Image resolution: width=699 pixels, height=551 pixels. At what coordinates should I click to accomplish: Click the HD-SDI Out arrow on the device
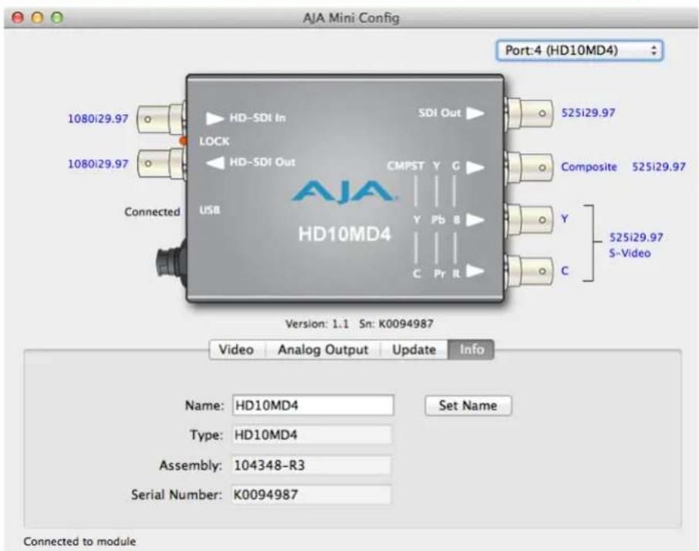coord(215,163)
